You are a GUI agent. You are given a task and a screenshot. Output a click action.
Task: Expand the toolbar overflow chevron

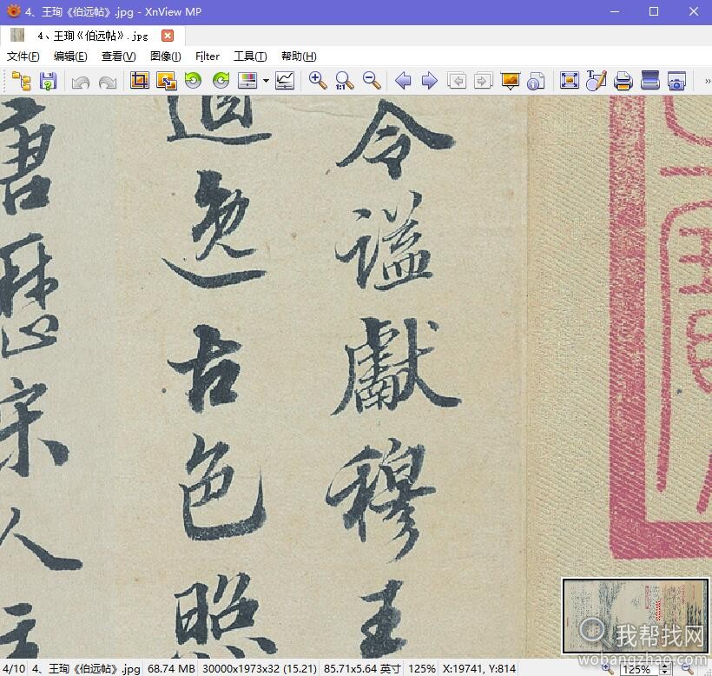click(x=707, y=82)
